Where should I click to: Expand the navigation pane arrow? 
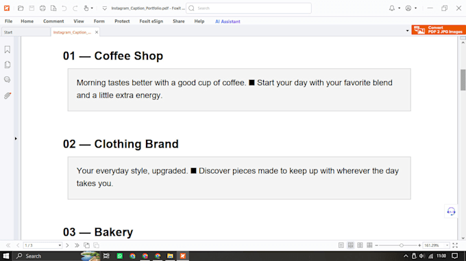coord(16,138)
